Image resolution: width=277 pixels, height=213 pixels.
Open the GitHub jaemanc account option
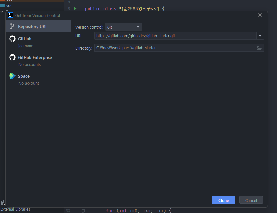[x=38, y=42]
